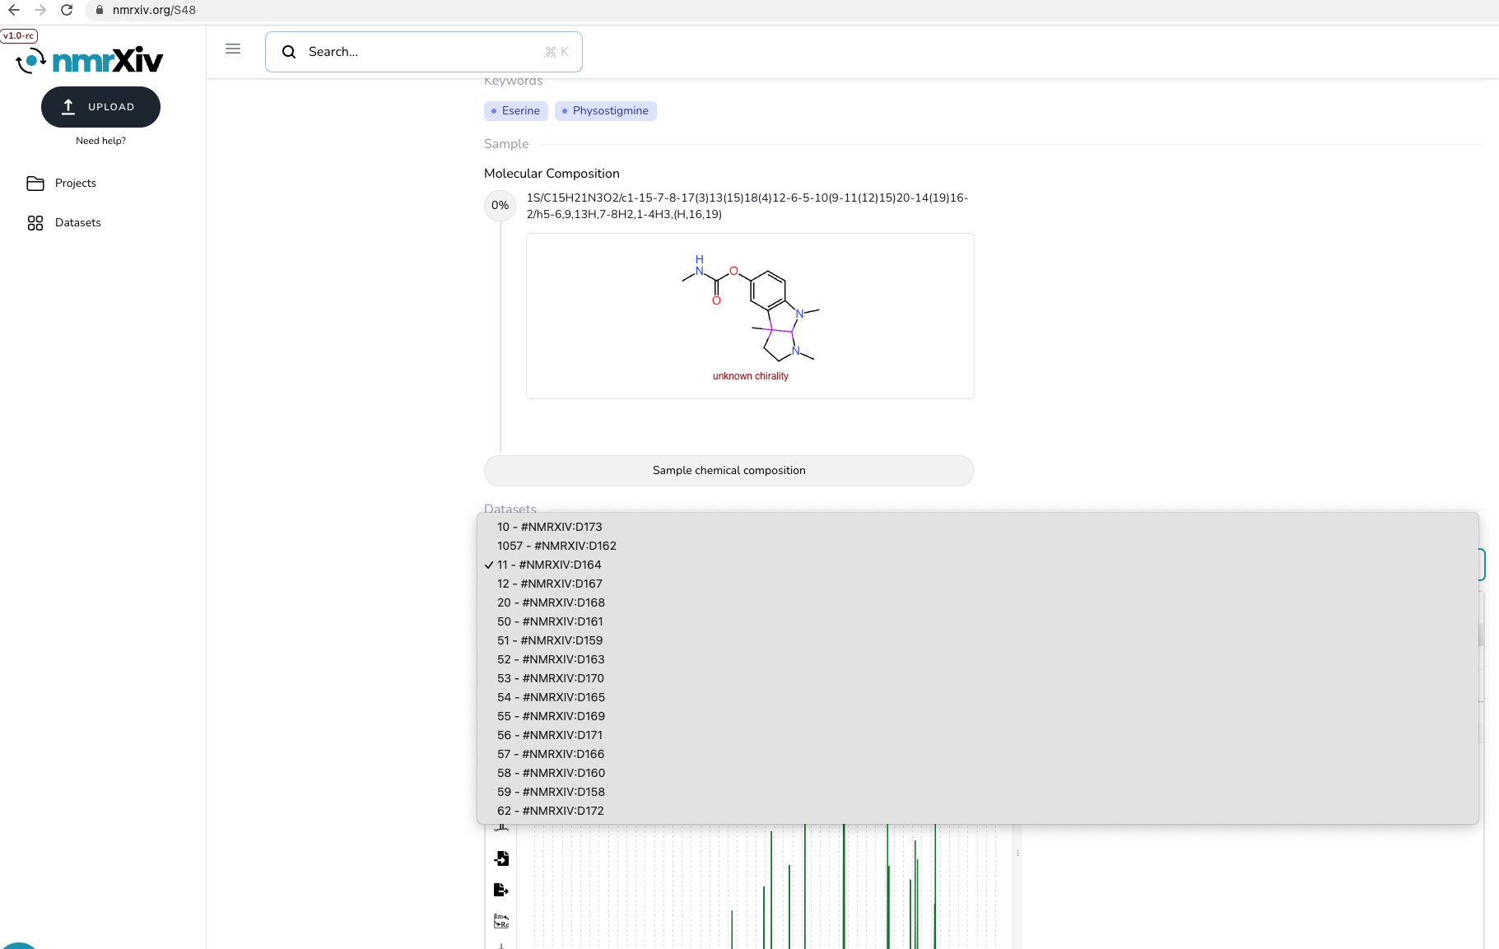Select the Eserine keyword chip
Image resolution: width=1499 pixels, height=949 pixels.
[x=515, y=110]
